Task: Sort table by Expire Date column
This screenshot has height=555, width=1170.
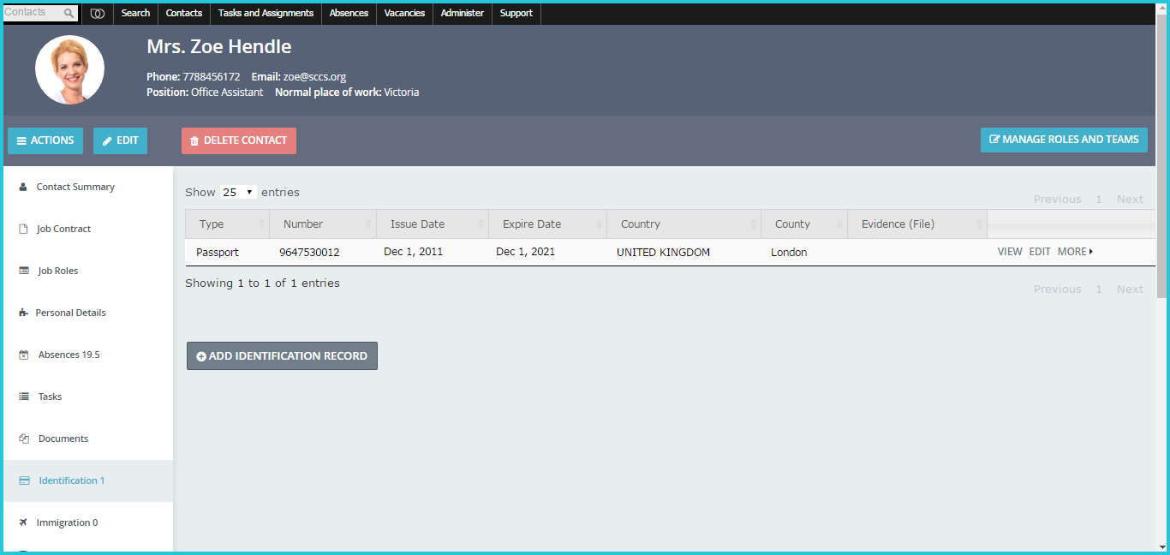Action: (547, 224)
